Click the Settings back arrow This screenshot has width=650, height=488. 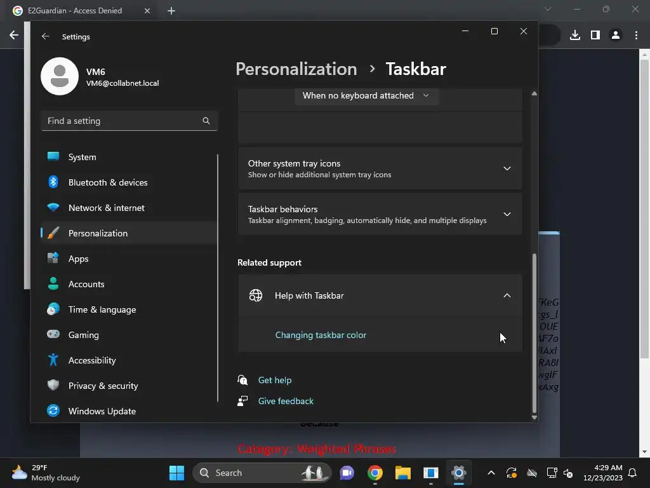click(45, 36)
